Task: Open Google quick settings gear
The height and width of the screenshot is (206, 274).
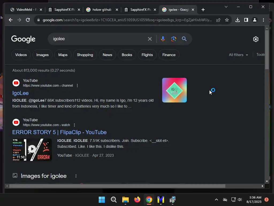Action: [x=256, y=39]
